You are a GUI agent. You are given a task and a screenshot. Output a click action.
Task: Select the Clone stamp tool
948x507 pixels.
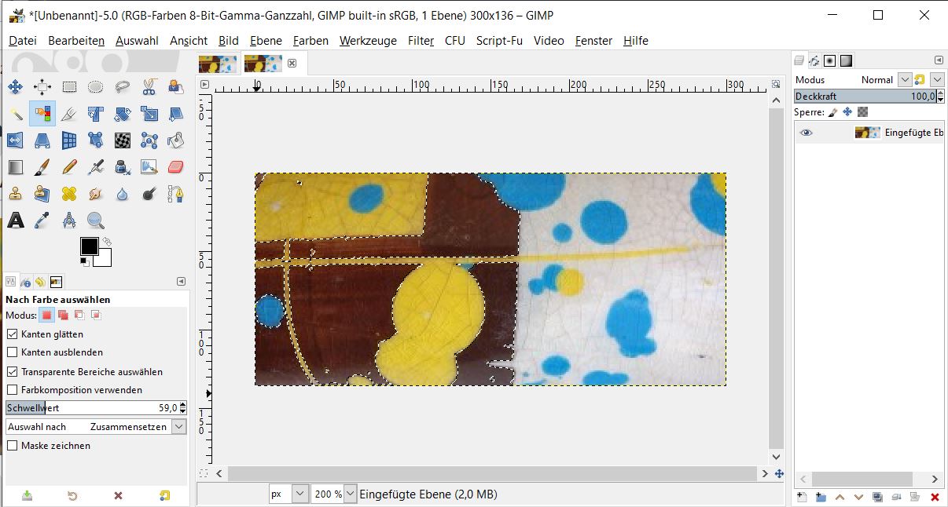click(x=15, y=194)
